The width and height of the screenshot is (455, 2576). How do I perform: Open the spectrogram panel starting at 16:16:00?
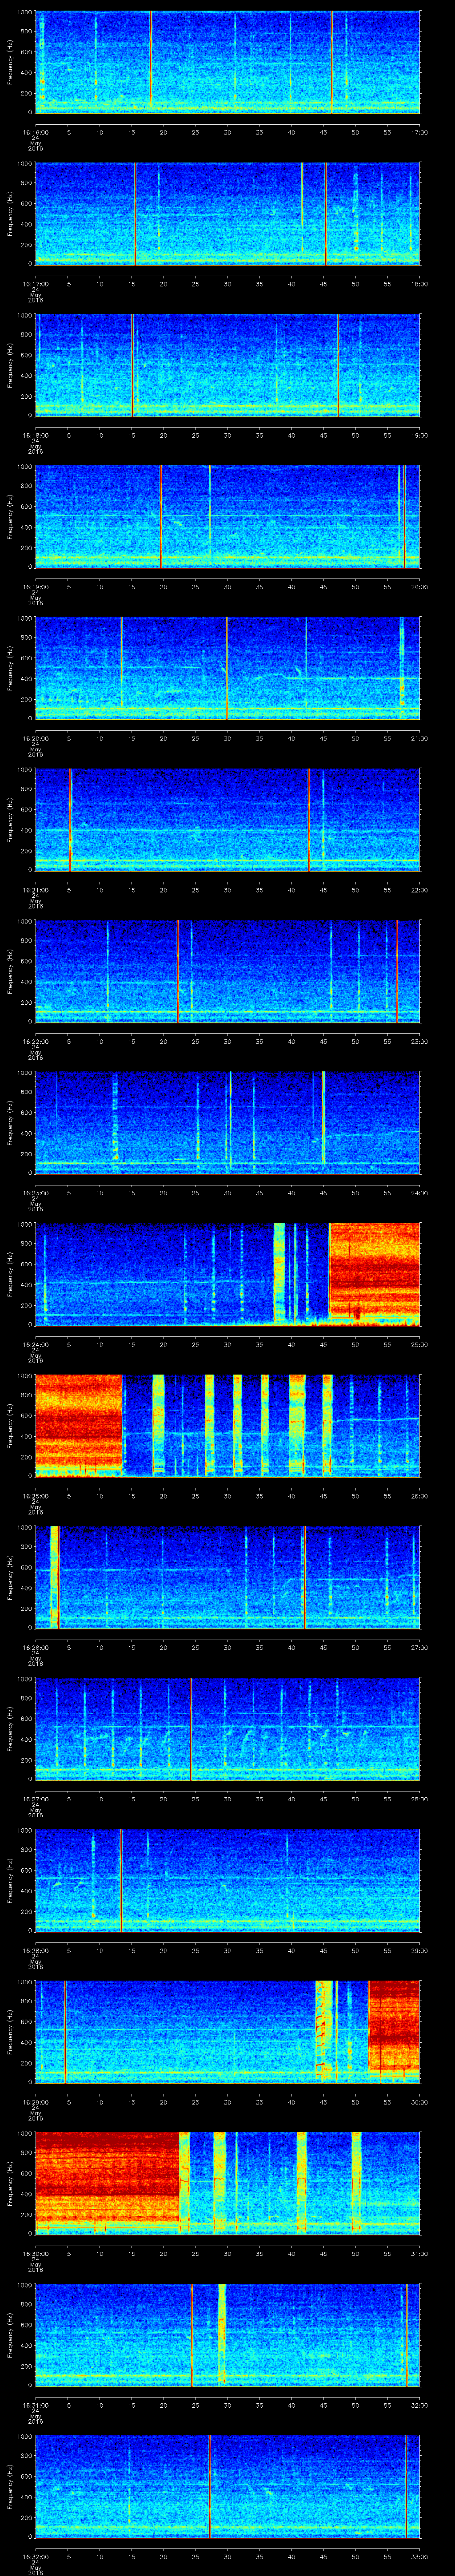(x=228, y=62)
